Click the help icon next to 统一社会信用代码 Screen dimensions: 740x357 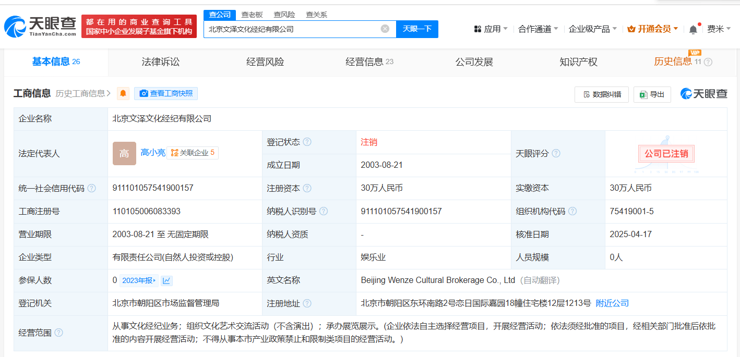click(x=91, y=188)
